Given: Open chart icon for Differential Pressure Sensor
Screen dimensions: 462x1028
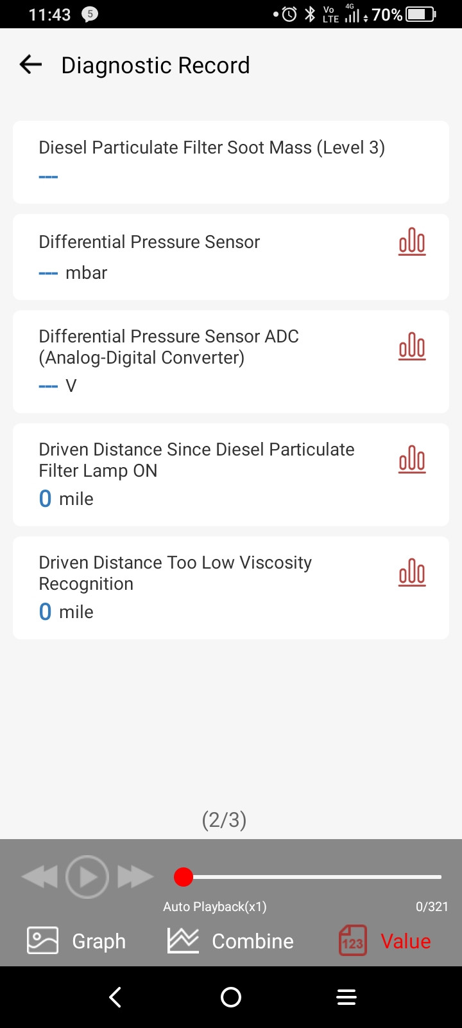Looking at the screenshot, I should pyautogui.click(x=412, y=242).
